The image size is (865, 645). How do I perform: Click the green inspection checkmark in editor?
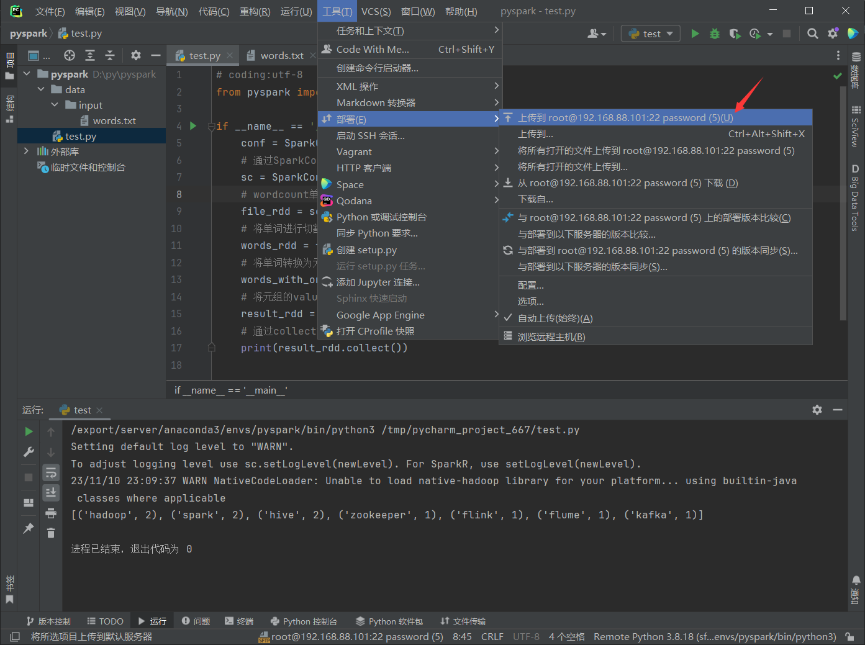[x=838, y=76]
